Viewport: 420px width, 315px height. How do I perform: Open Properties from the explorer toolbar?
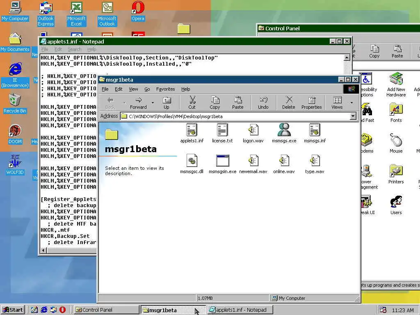312,103
